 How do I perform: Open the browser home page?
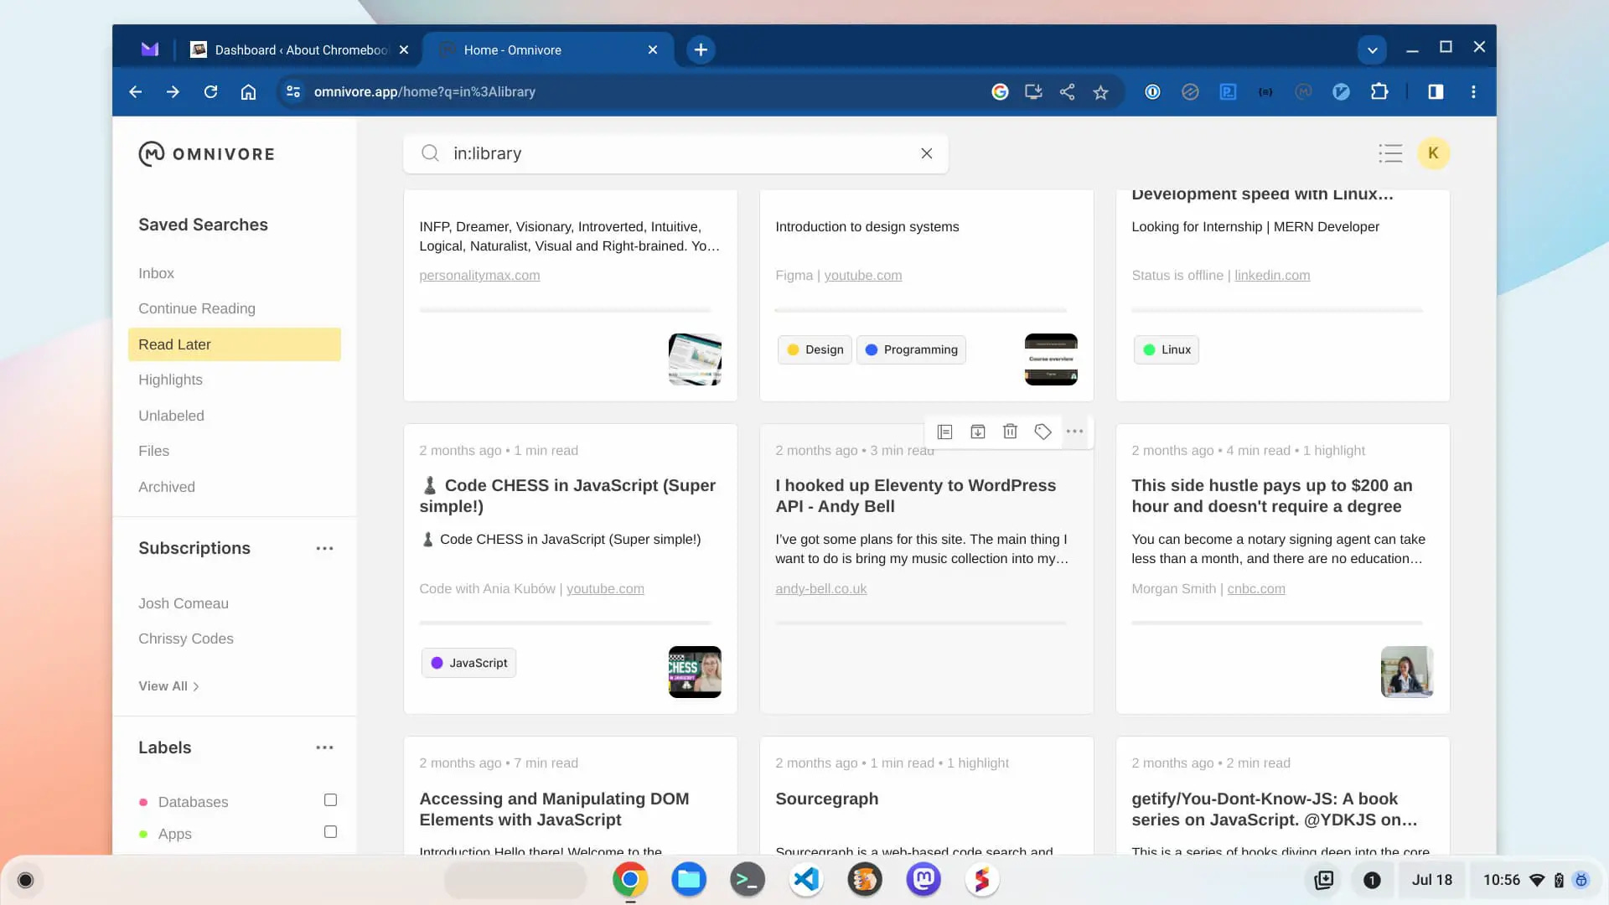click(248, 92)
